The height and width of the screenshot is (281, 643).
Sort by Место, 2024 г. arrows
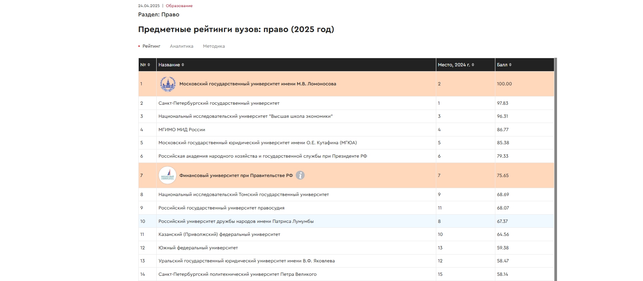click(x=473, y=65)
